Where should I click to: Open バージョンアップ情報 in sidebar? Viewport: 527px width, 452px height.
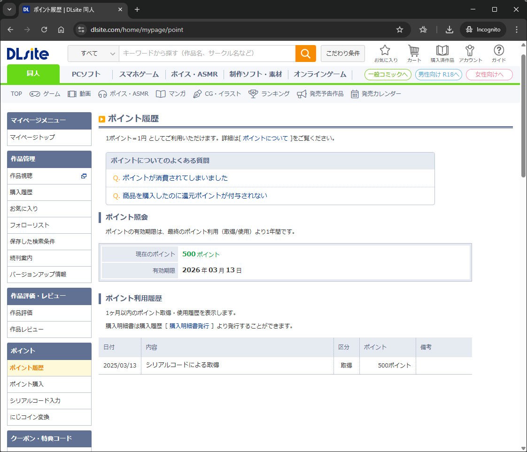(x=49, y=275)
